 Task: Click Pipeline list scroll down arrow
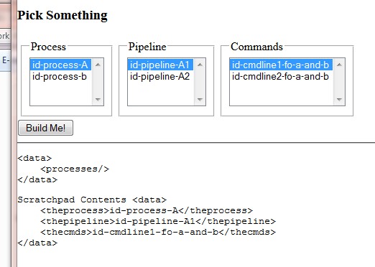[x=200, y=99]
